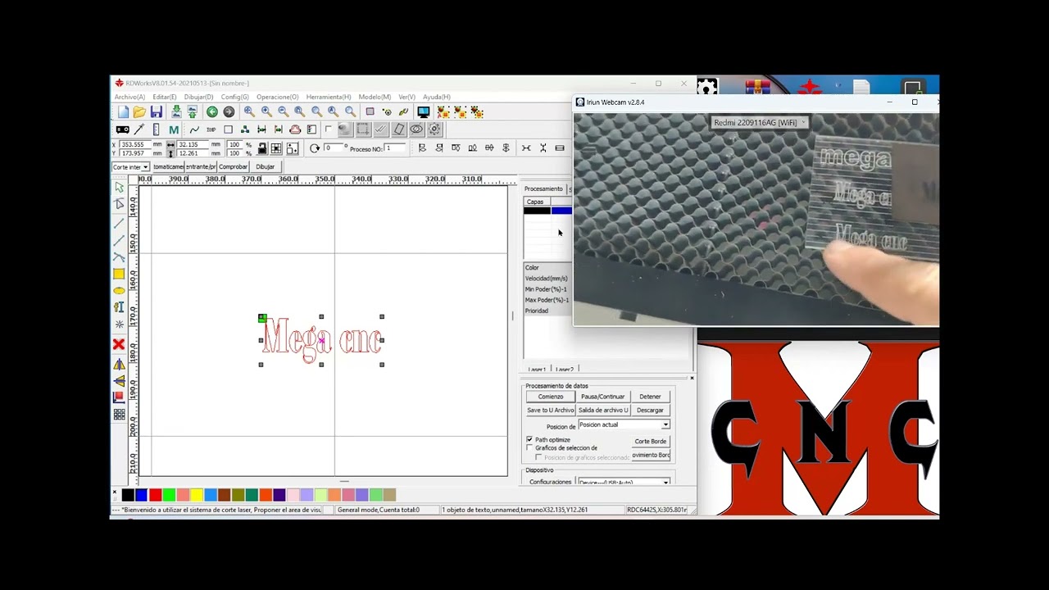Click the eye preview icon in second toolbar
The image size is (1049, 590).
[416, 129]
